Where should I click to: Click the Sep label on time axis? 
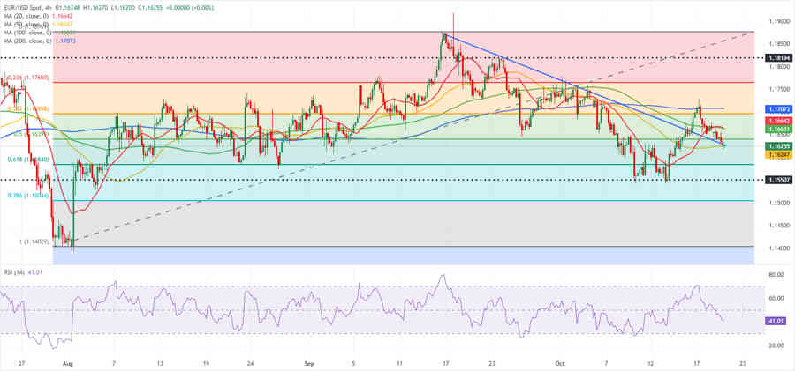click(308, 362)
